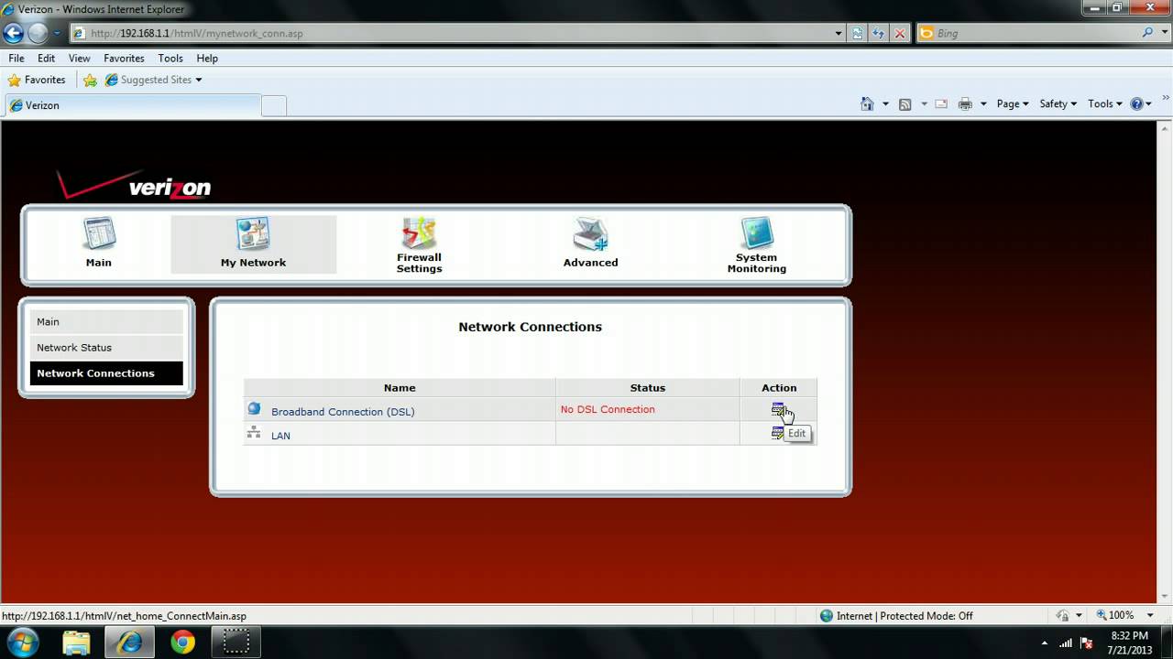Open the zoom level dropdown arrow

pyautogui.click(x=1150, y=616)
